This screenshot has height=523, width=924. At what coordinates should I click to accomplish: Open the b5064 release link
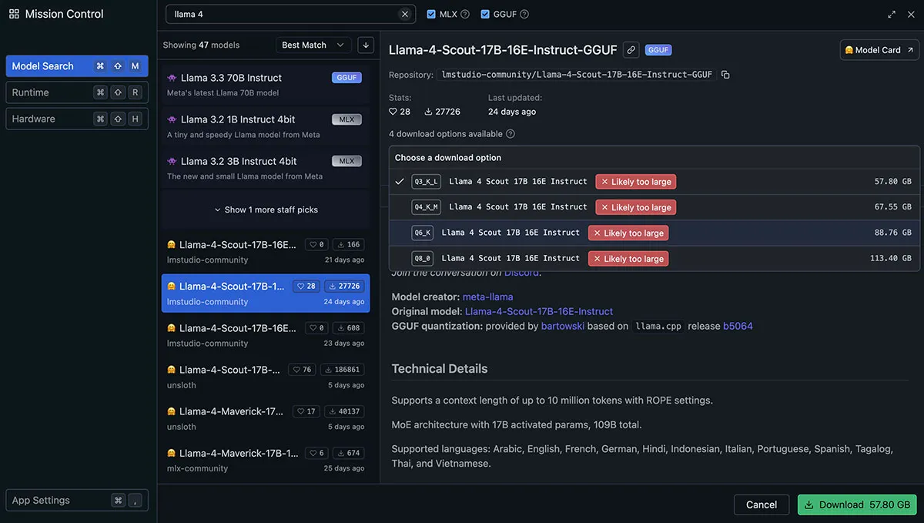(738, 327)
